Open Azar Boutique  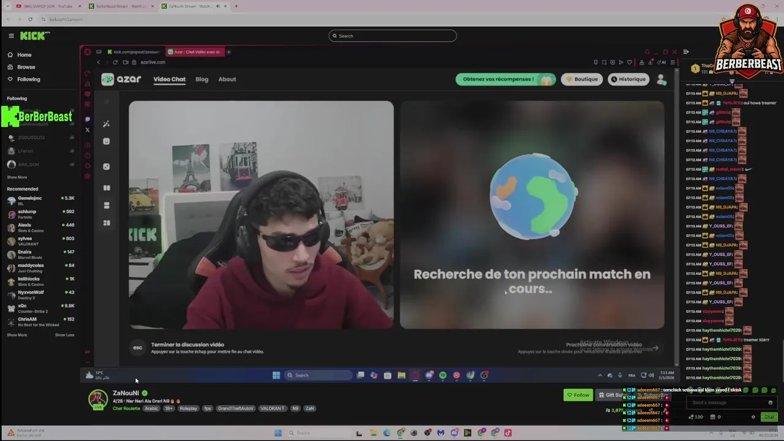(581, 79)
